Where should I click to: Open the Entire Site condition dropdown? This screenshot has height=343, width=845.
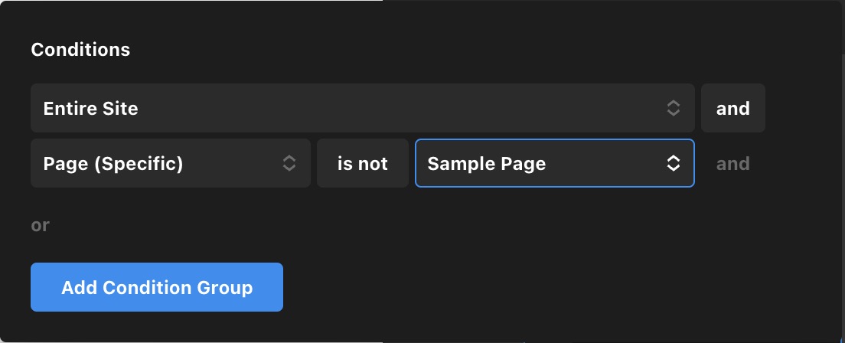point(362,108)
